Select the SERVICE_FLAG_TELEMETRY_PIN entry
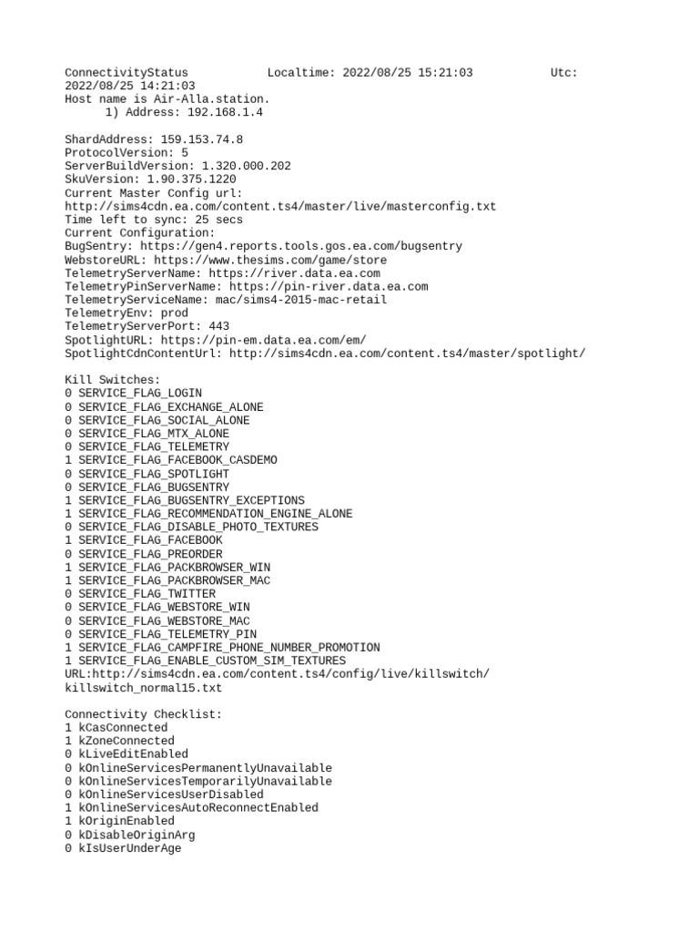The width and height of the screenshot is (699, 933). click(x=160, y=634)
